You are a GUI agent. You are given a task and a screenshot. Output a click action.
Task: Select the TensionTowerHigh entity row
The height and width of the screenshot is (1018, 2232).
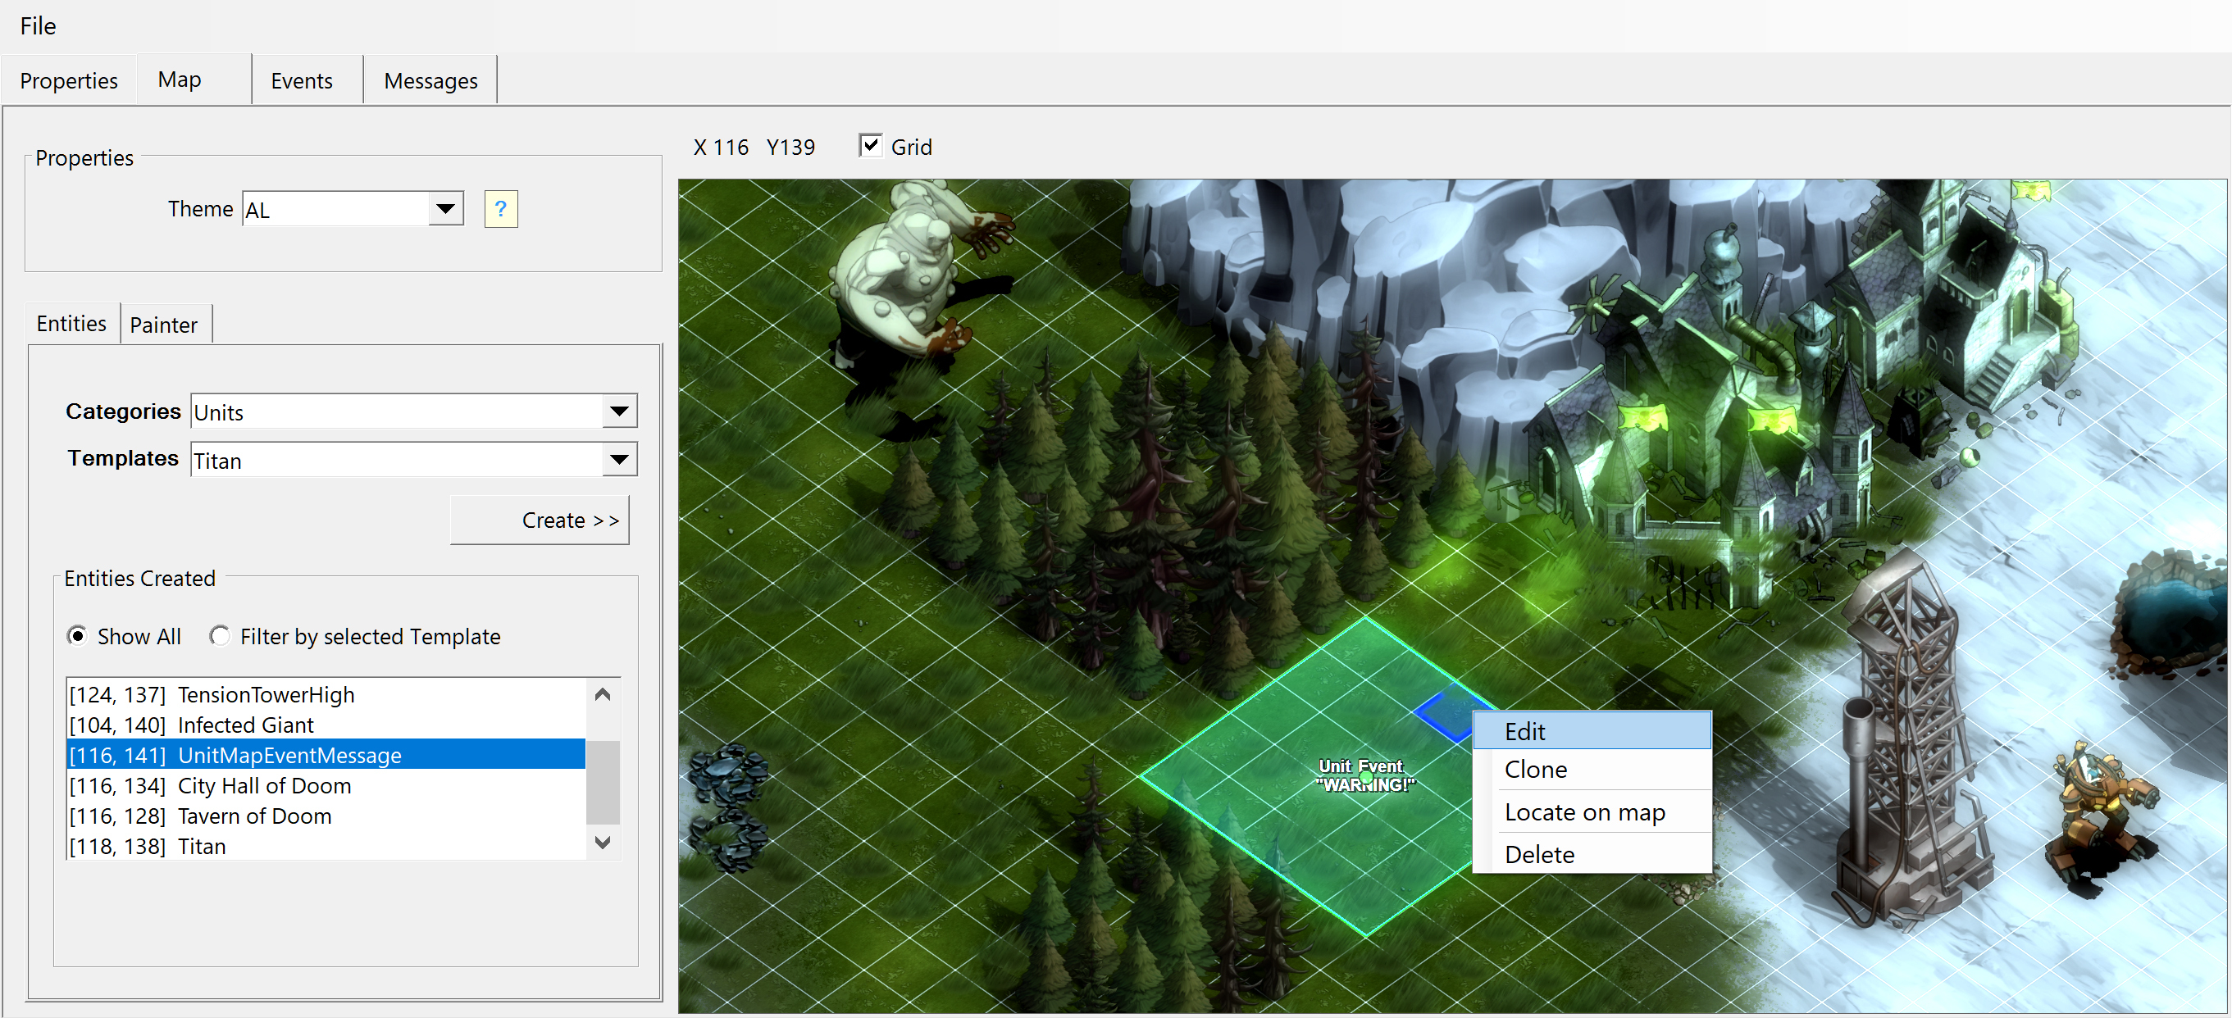(x=326, y=695)
